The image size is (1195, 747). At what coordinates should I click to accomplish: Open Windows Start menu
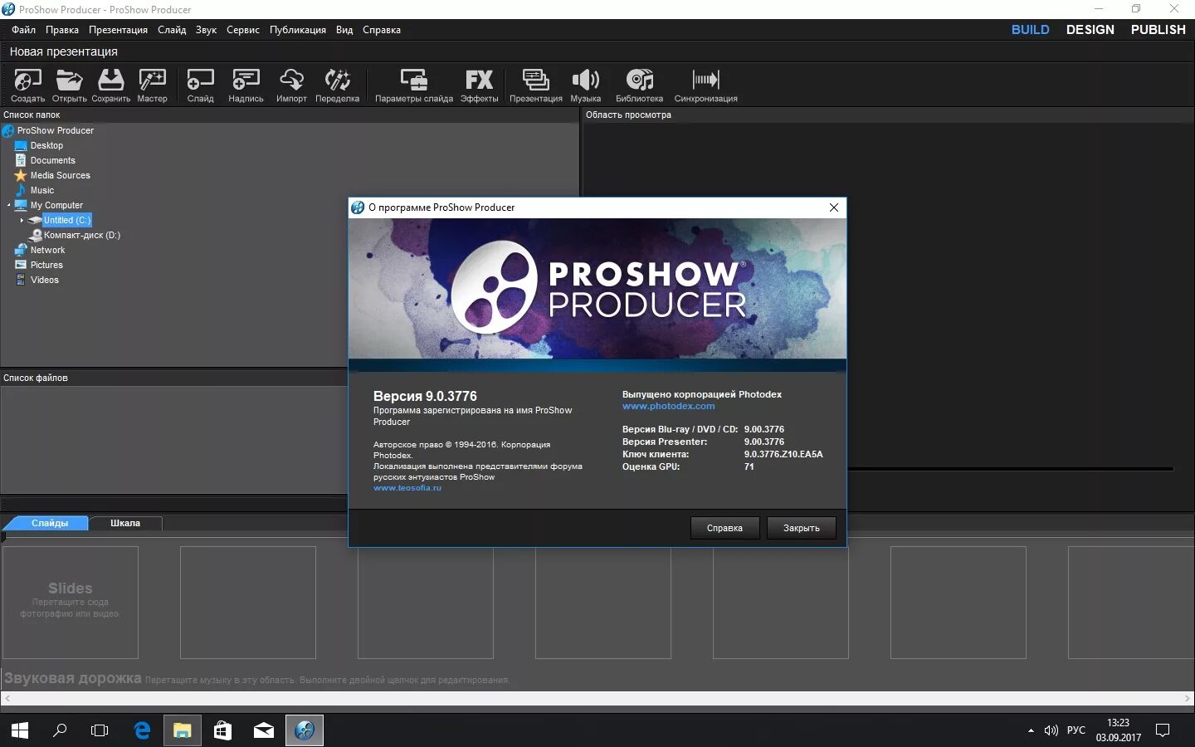coord(20,730)
